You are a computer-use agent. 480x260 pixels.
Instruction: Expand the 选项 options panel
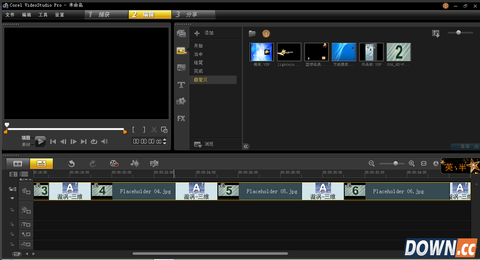[465, 146]
